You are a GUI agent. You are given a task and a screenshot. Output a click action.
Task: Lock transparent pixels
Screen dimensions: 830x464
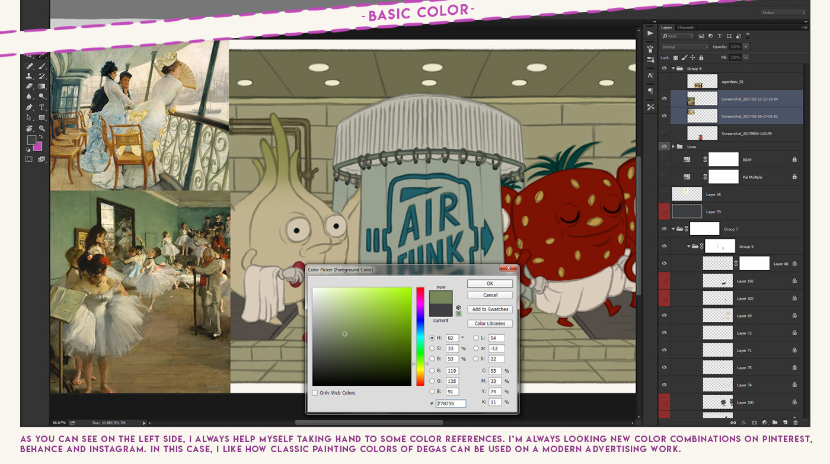pyautogui.click(x=676, y=57)
